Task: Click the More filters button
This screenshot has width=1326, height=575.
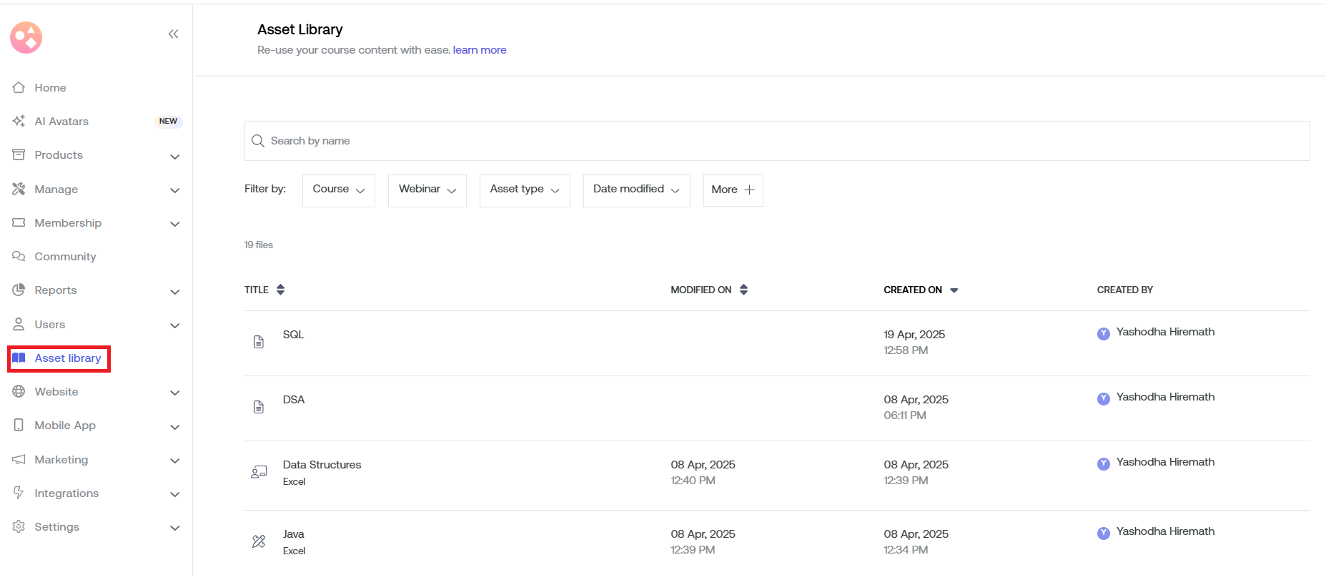Action: click(x=733, y=190)
